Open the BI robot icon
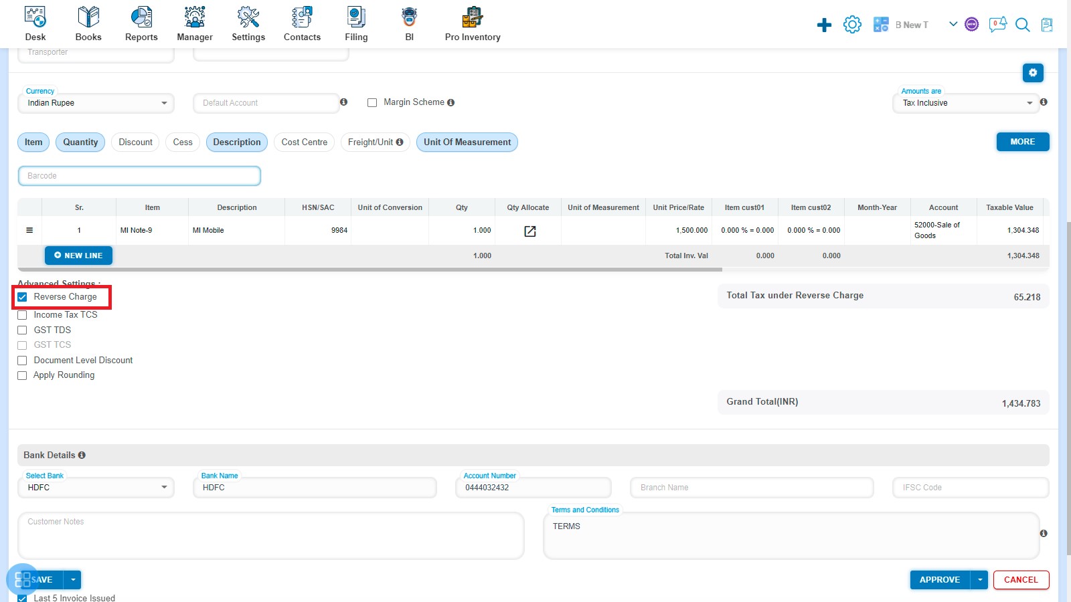Viewport: 1071px width, 602px height. 409,17
